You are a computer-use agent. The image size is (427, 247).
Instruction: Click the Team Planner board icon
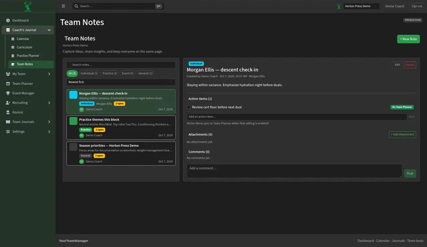pyautogui.click(x=8, y=84)
